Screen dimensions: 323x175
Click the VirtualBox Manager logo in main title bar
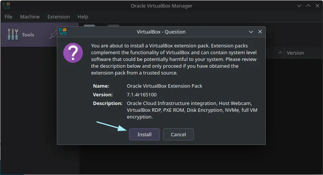click(x=6, y=6)
